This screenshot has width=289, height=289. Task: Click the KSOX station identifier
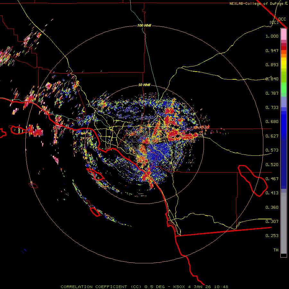179,287
